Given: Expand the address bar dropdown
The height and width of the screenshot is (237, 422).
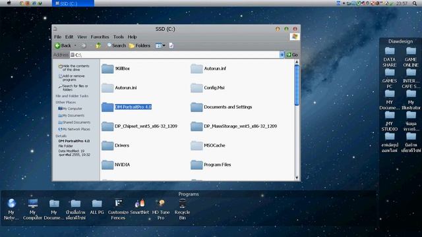Looking at the screenshot, I should tap(282, 55).
